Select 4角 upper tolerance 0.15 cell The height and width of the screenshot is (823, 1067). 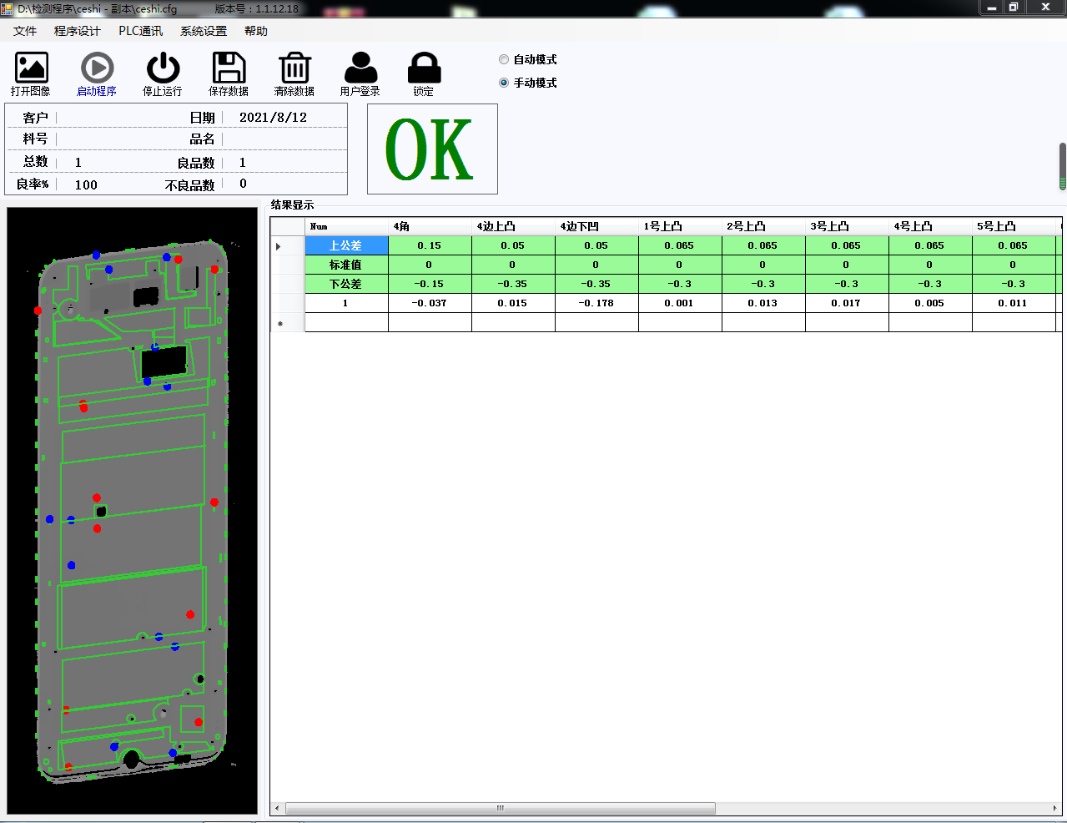(430, 245)
